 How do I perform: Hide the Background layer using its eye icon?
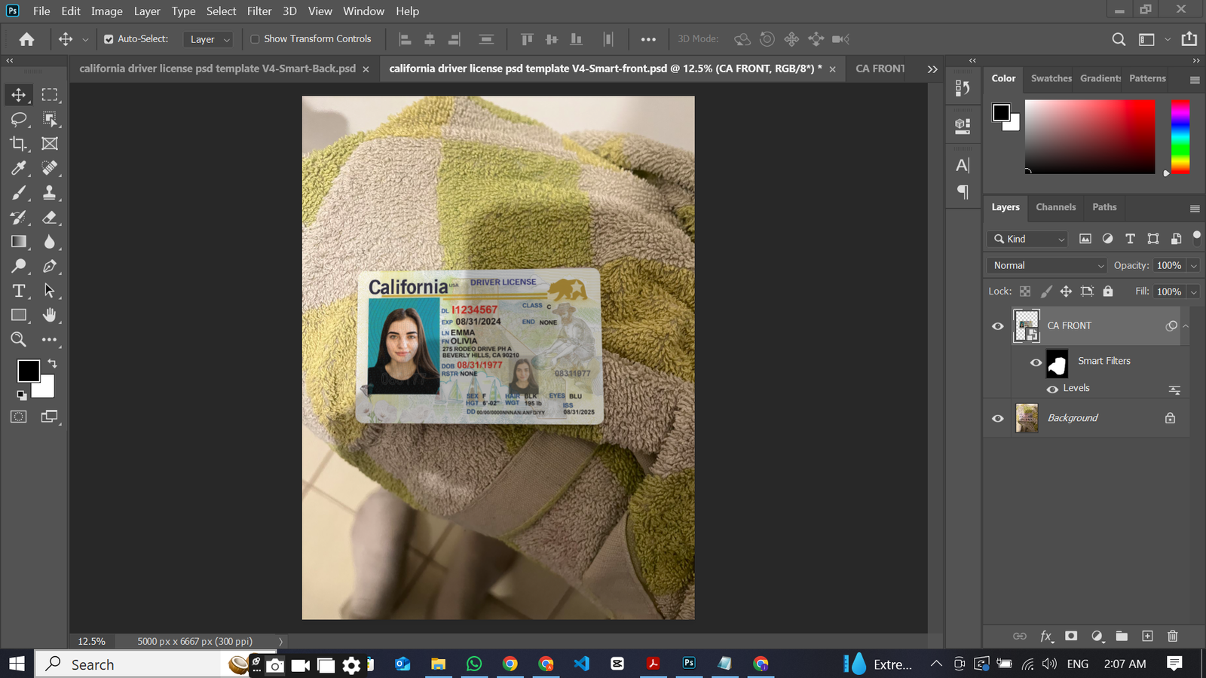tap(998, 418)
